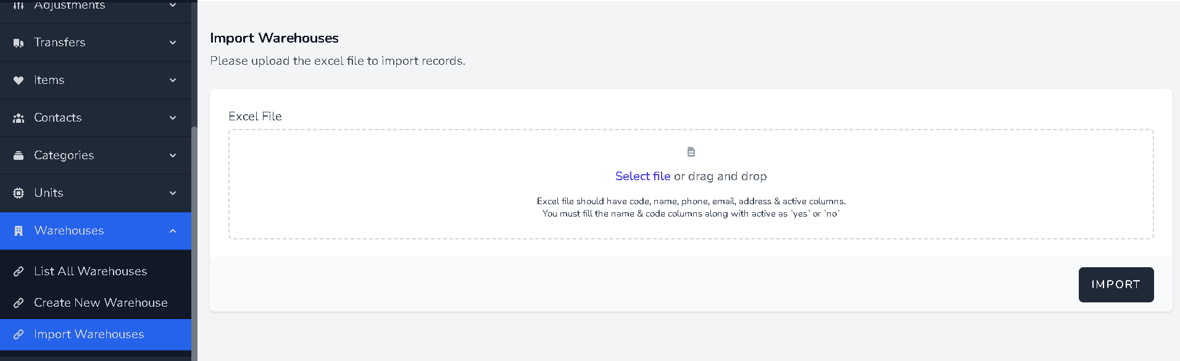Click the chip icon beside Units
The width and height of the screenshot is (1180, 361).
(19, 193)
